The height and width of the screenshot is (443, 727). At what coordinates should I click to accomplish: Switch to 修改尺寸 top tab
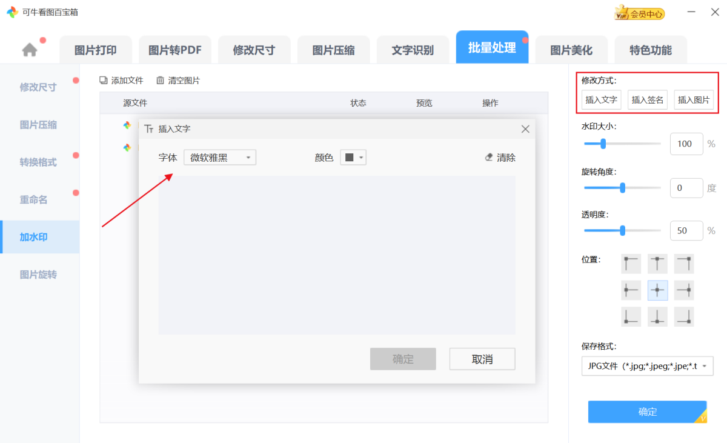coord(254,50)
